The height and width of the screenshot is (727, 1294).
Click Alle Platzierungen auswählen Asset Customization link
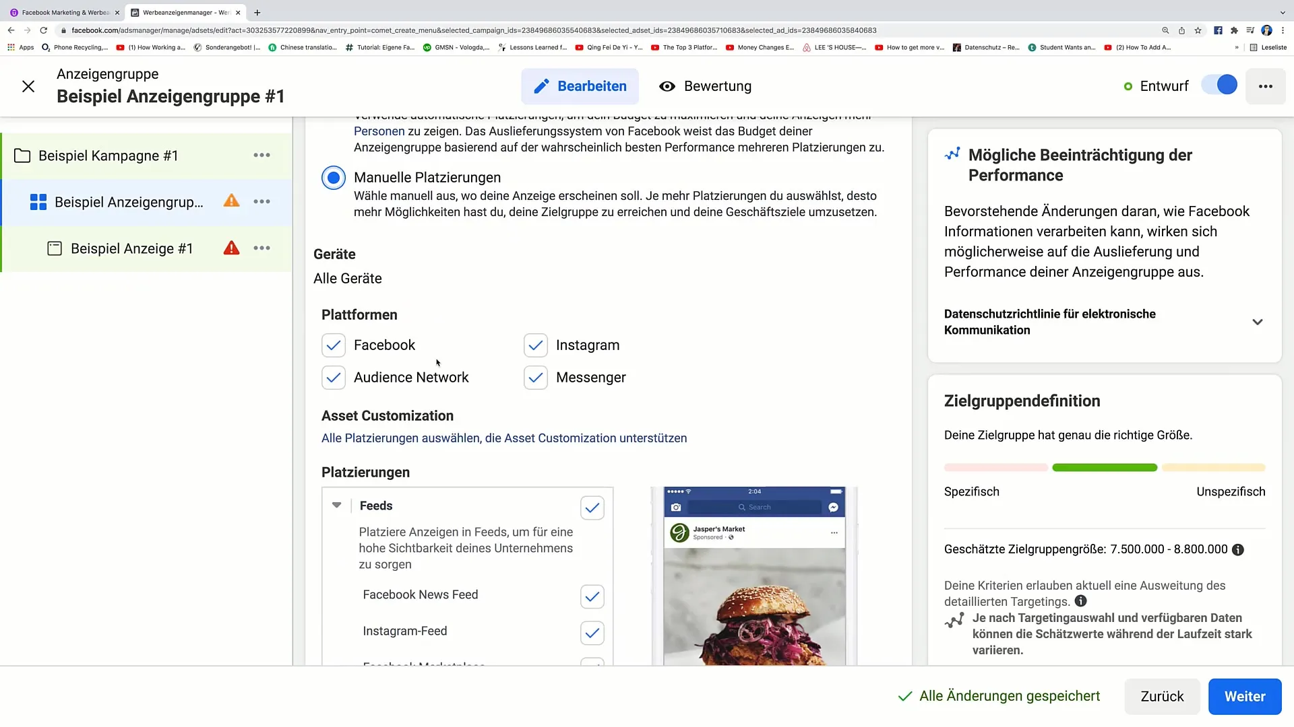[504, 438]
